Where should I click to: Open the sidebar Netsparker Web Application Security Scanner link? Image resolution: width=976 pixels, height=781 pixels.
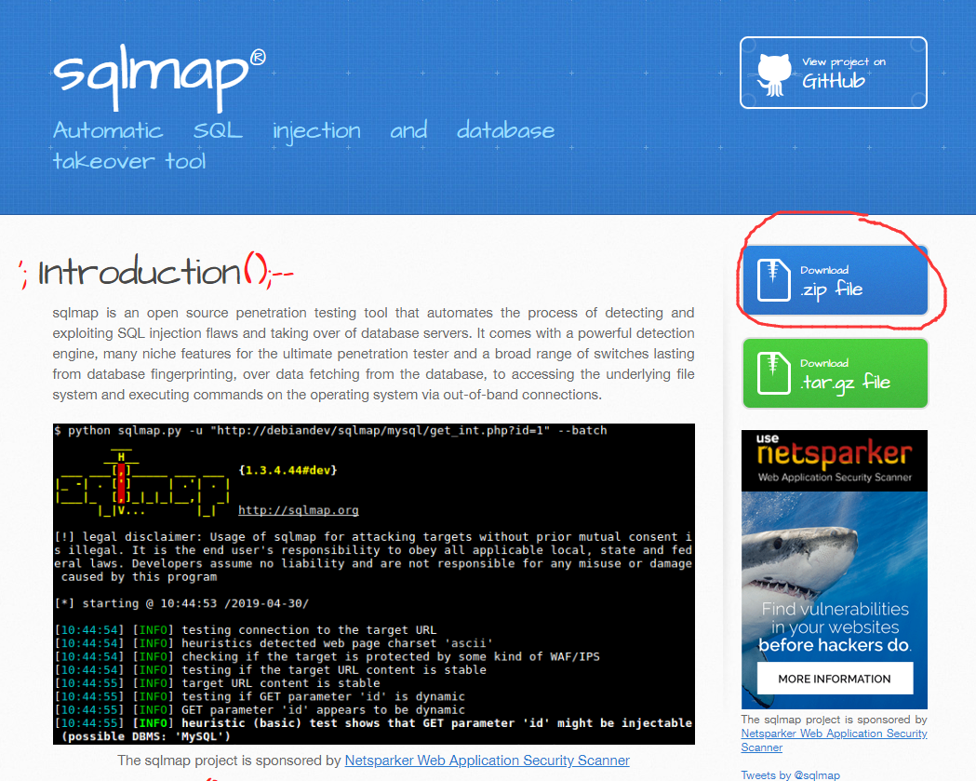(x=834, y=741)
